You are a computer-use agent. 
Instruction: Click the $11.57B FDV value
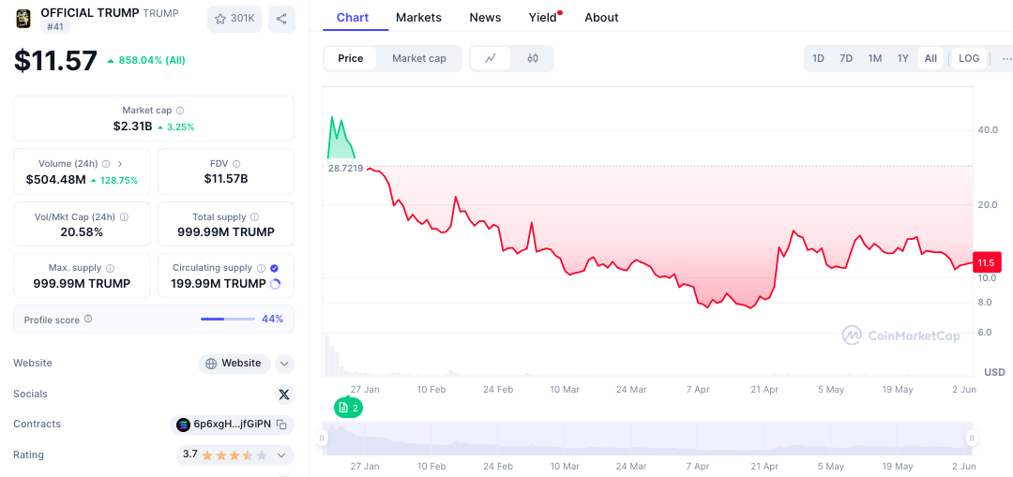coord(226,179)
